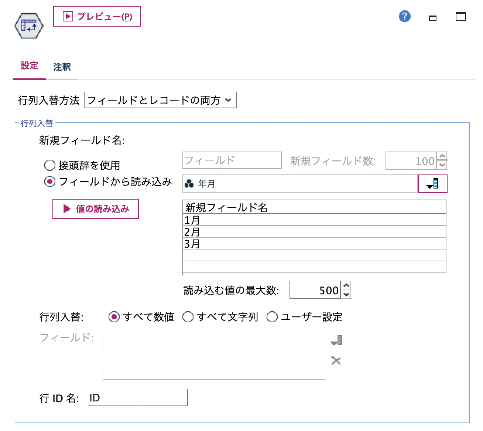
Task: Click the transpose node hexagon icon
Action: click(29, 25)
